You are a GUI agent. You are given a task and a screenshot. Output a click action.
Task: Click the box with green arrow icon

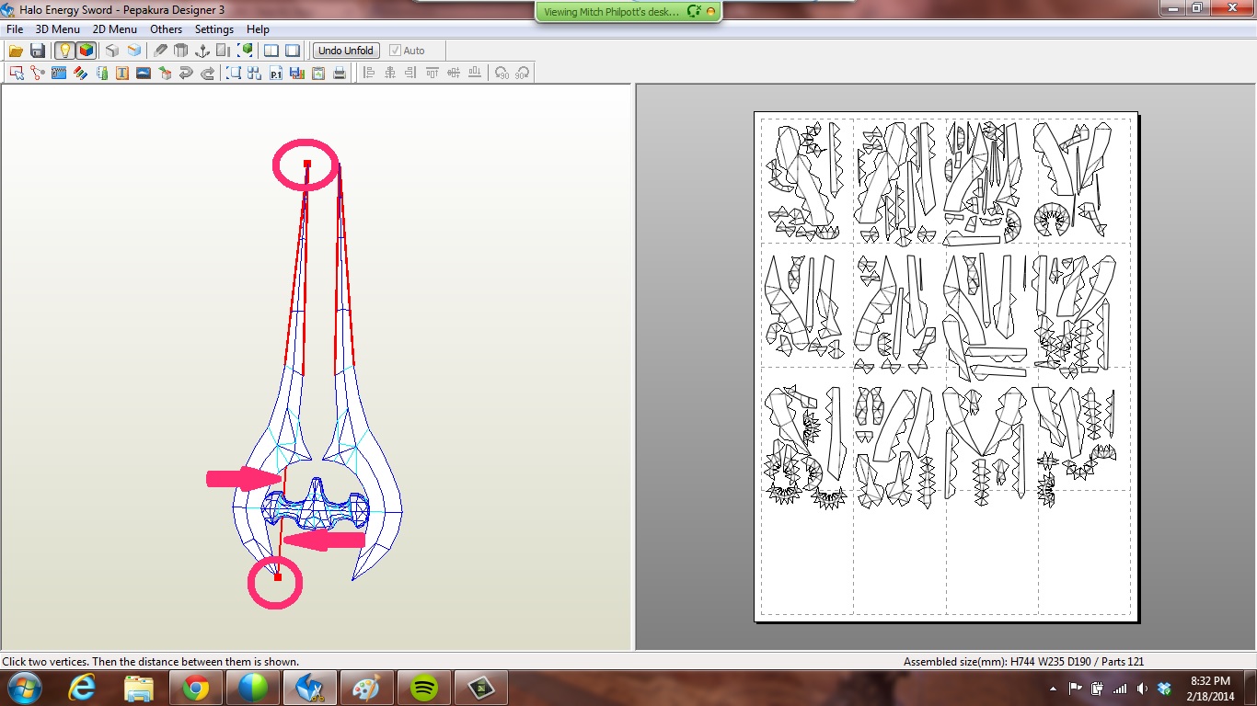tap(165, 73)
